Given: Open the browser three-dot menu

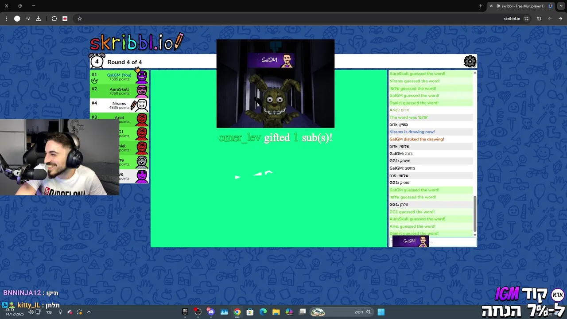Looking at the screenshot, I should (x=6, y=19).
